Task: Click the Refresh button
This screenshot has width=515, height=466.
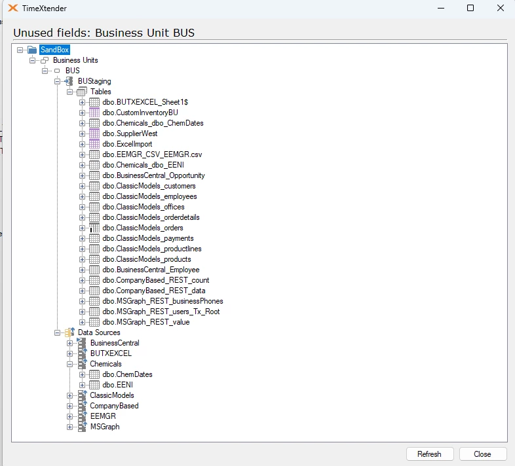Action: [430, 454]
